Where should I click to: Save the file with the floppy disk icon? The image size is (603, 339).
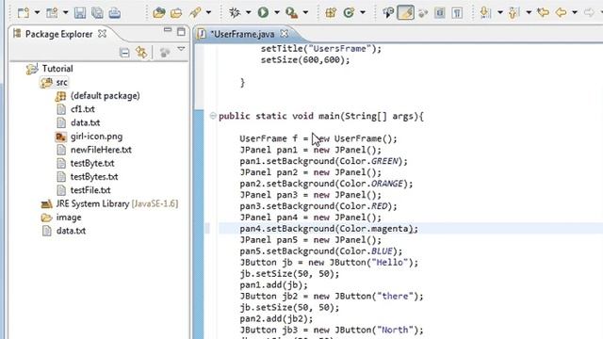pyautogui.click(x=80, y=12)
